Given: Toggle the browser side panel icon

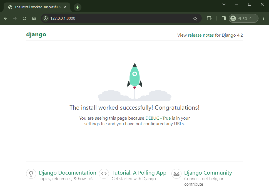Looking at the screenshot, I should tap(223, 18).
